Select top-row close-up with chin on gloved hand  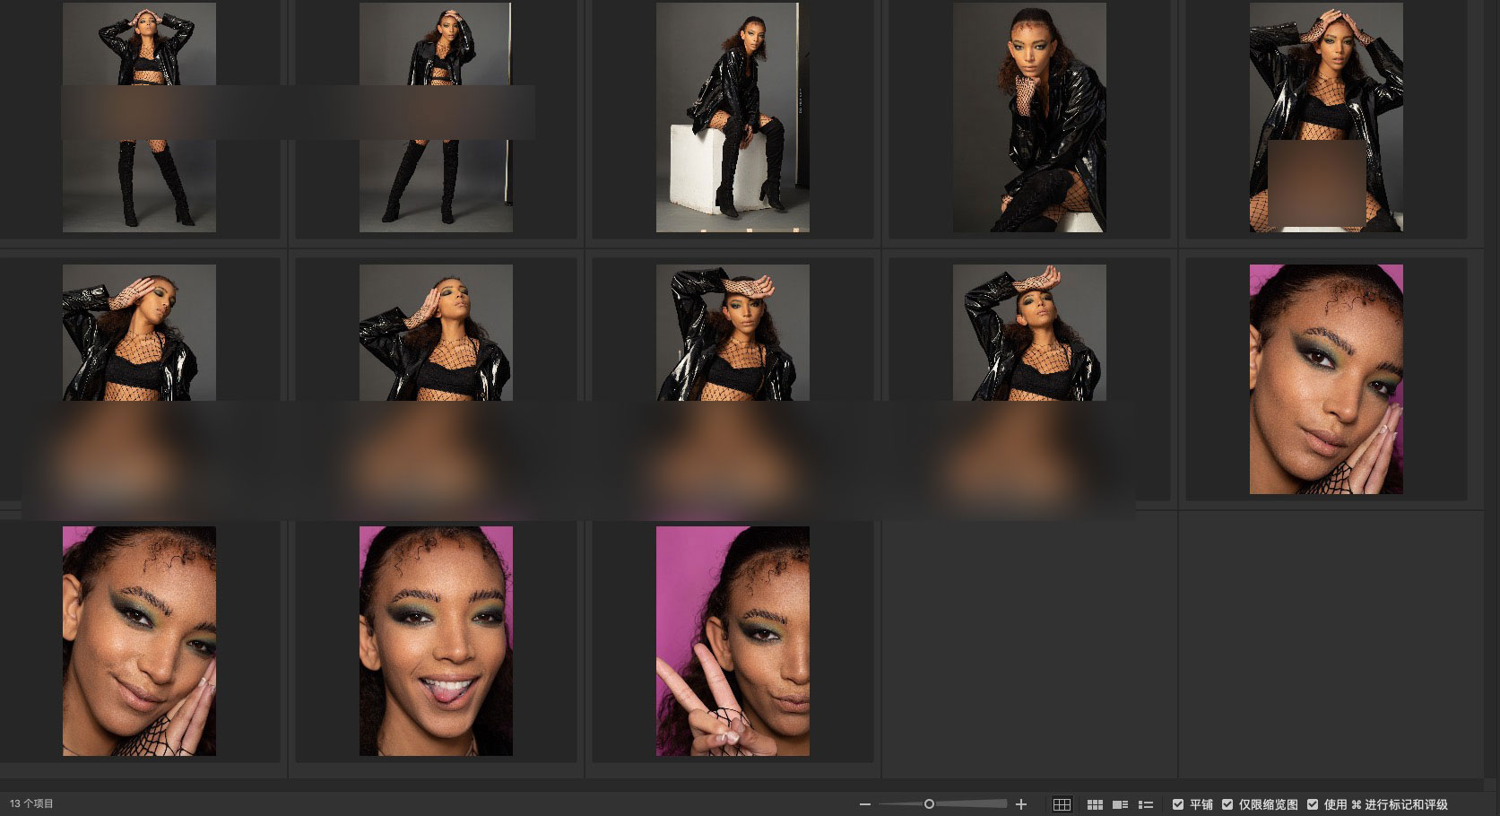pyautogui.click(x=1029, y=117)
